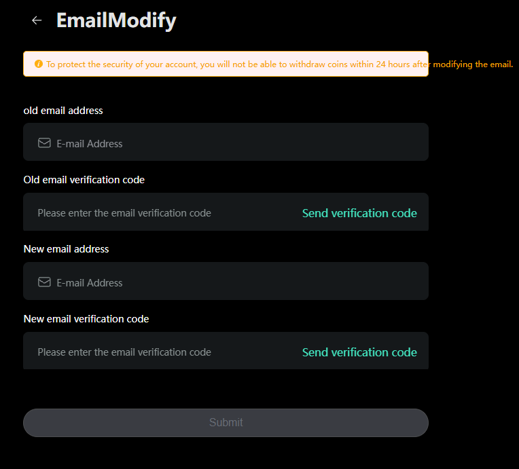Click the 'New email address' label
Image resolution: width=519 pixels, height=469 pixels.
[x=66, y=249]
